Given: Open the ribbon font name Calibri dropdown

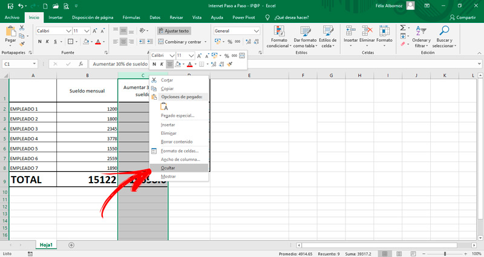Looking at the screenshot, I should point(68,31).
